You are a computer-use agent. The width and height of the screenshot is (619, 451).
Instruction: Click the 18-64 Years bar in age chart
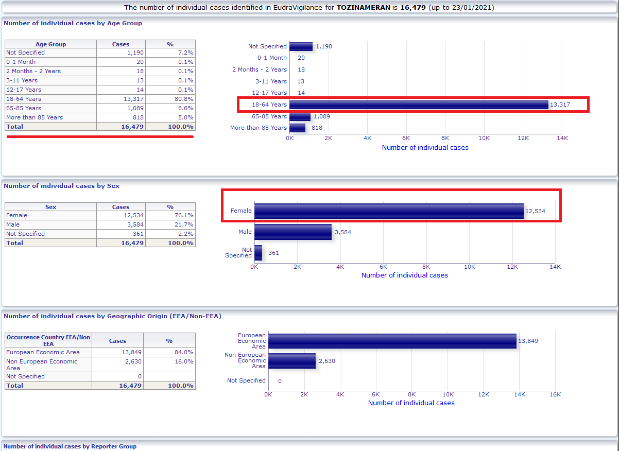tap(418, 105)
